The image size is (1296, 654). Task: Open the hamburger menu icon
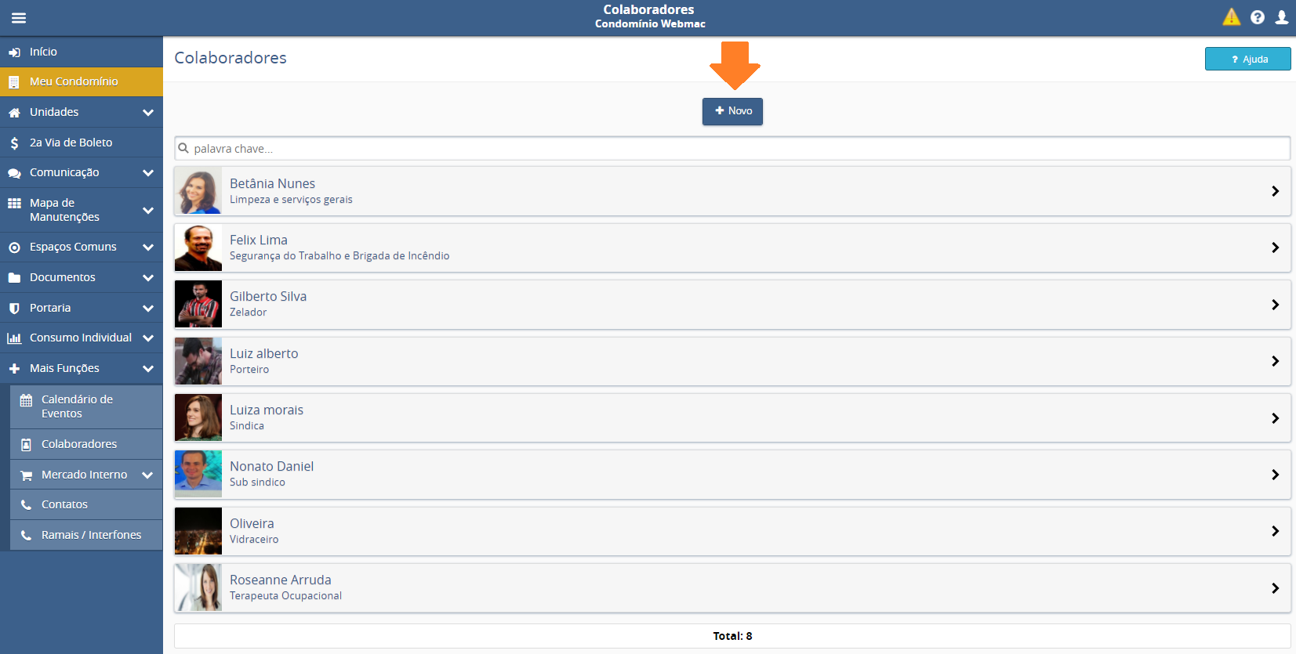pos(19,18)
